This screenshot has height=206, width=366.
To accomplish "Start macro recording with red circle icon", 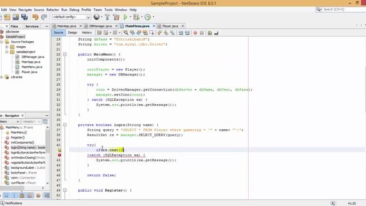I will click(196, 33).
